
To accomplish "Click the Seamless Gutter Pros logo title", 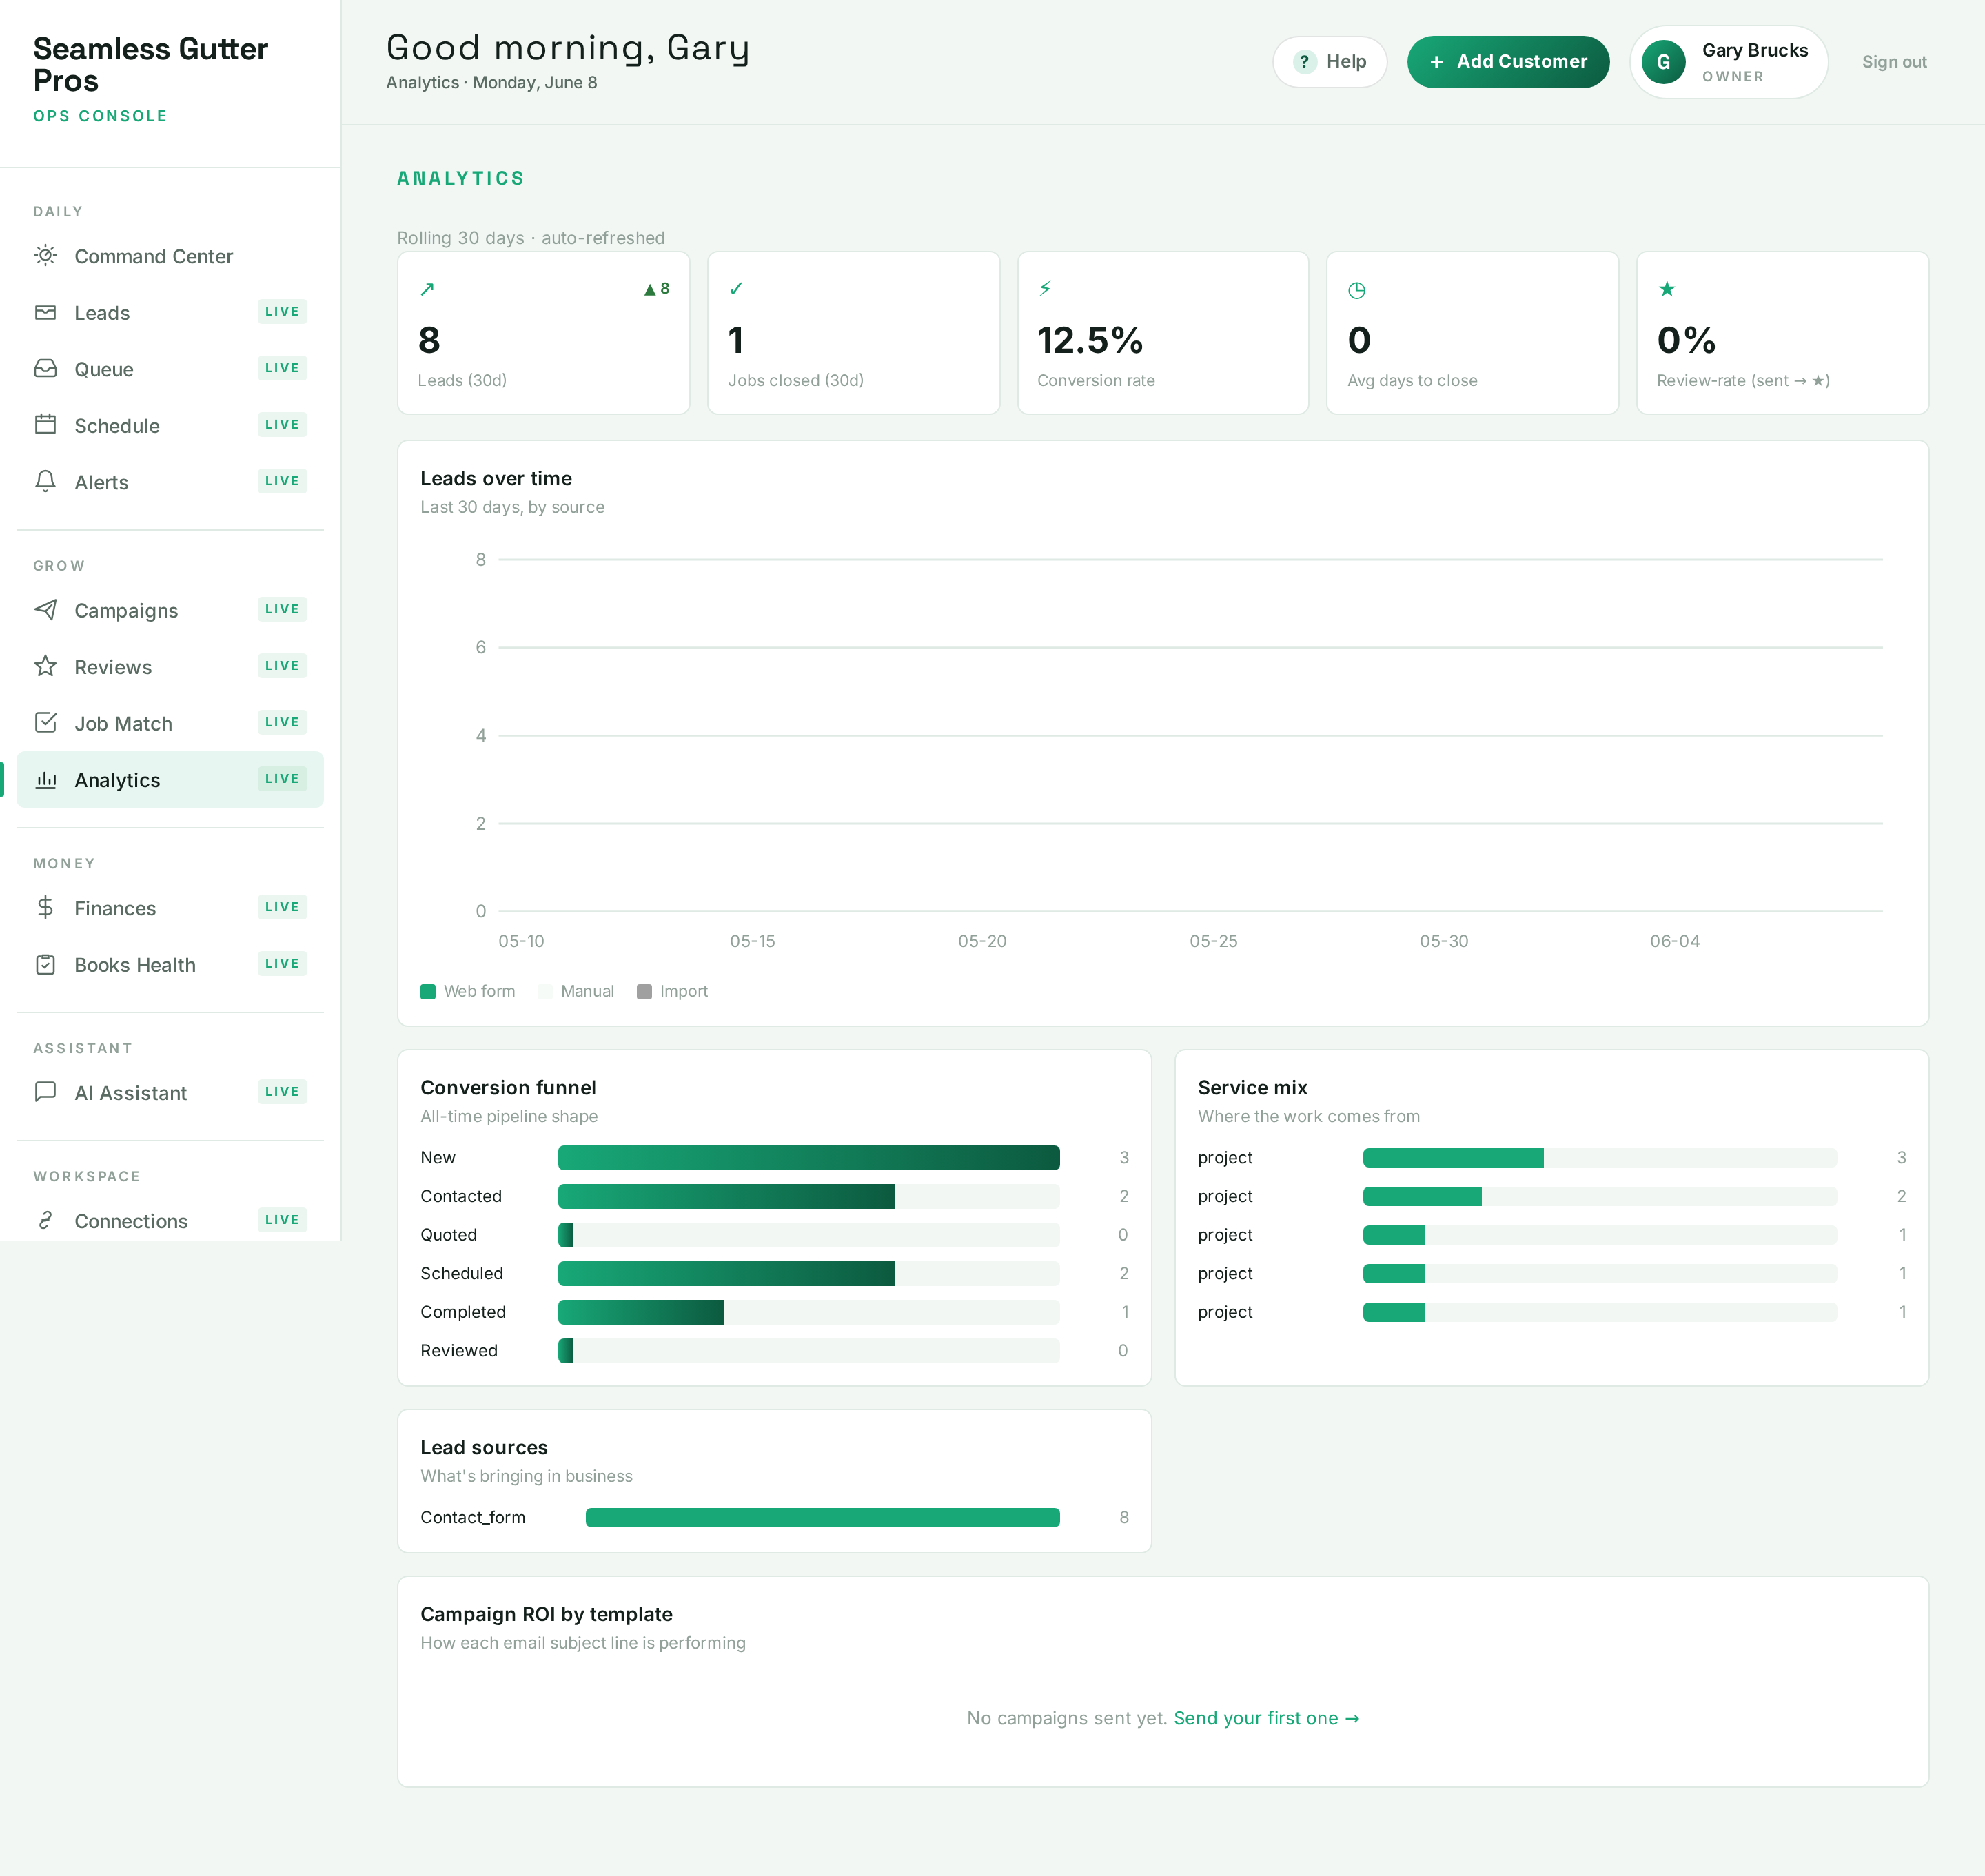I will [x=150, y=64].
